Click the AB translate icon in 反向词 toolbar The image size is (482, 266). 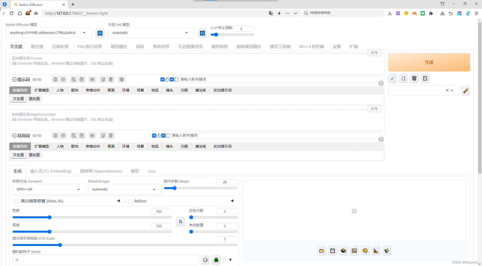[92, 136]
